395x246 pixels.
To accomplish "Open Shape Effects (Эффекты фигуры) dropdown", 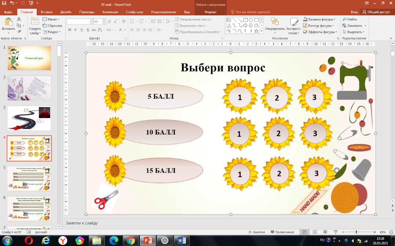I will 320,32.
